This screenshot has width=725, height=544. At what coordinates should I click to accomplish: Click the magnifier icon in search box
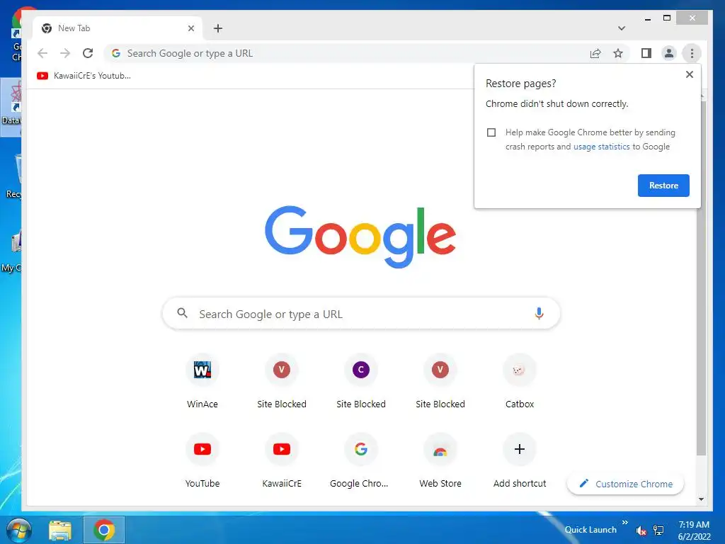[x=182, y=313]
